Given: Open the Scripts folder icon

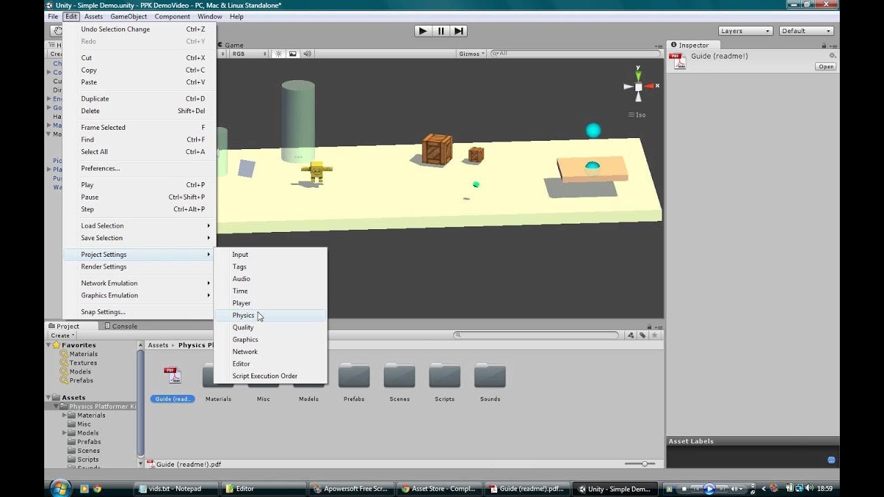Looking at the screenshot, I should 445,376.
